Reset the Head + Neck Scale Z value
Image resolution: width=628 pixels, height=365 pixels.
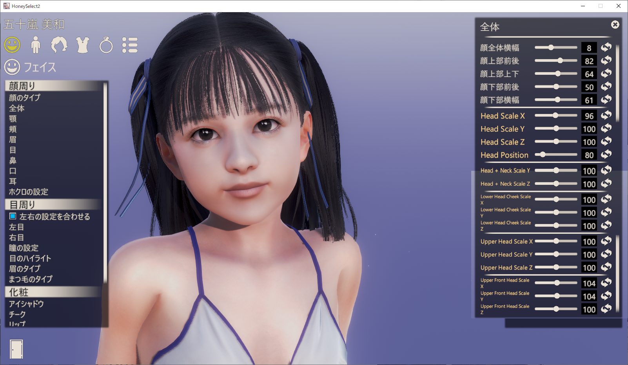pyautogui.click(x=606, y=184)
